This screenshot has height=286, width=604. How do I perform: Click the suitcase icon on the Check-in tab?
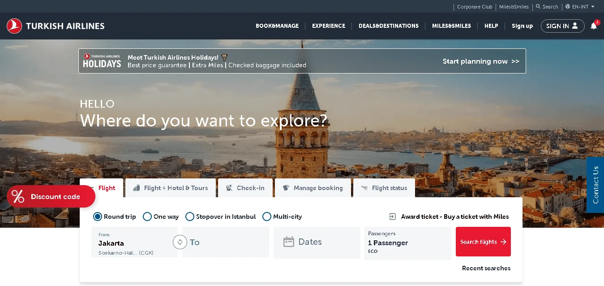229,187
